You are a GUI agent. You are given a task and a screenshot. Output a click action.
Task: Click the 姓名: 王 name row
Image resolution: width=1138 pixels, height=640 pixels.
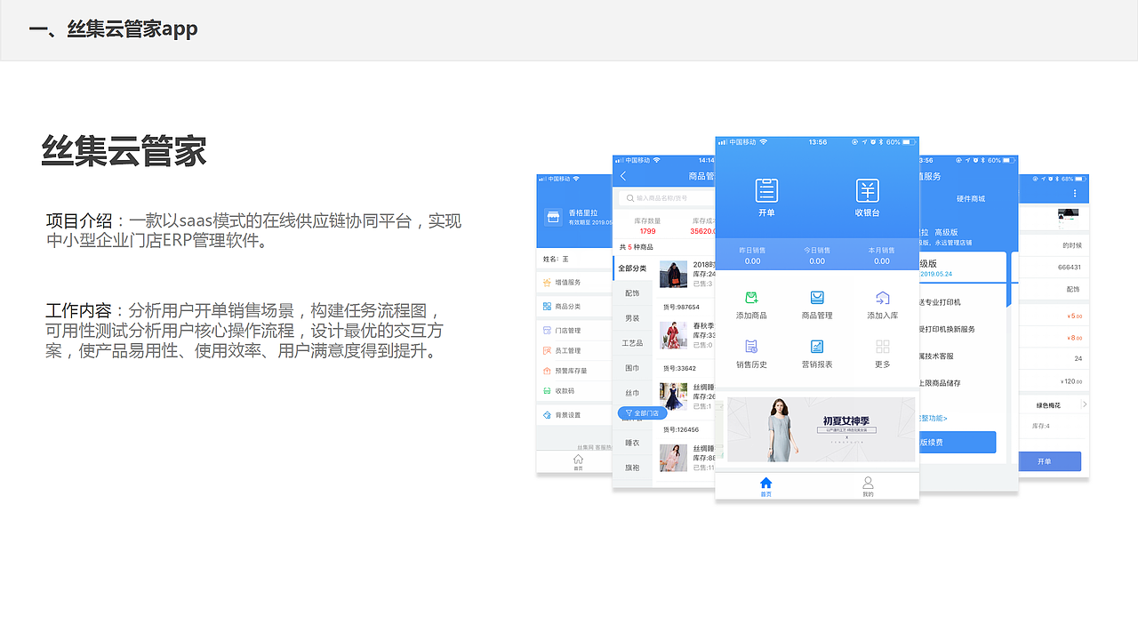[574, 259]
